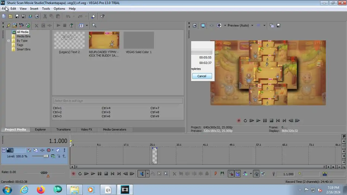Open the Project Media views dropdown arrow
347x195 pixels.
(x=87, y=25)
